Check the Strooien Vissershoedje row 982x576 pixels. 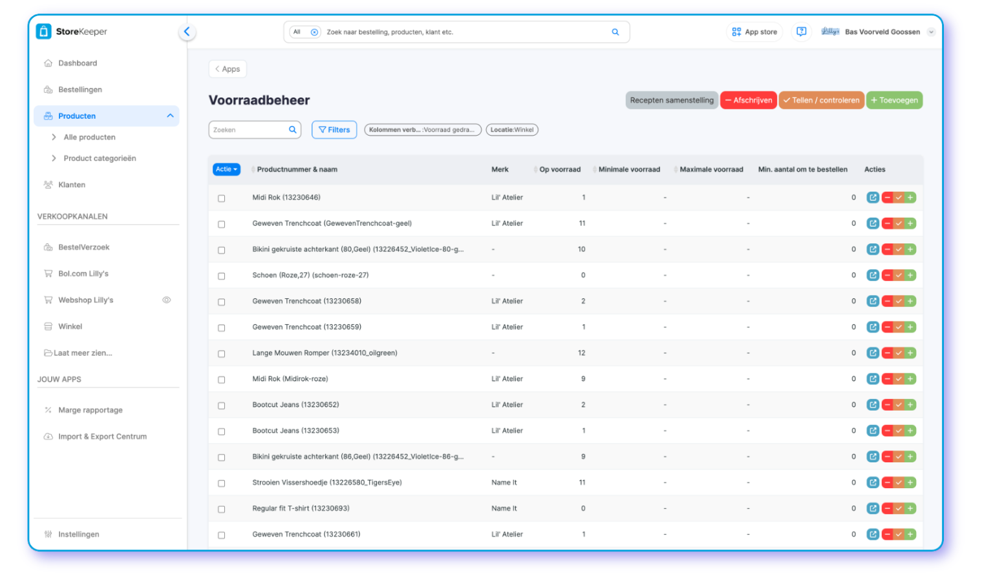pos(222,483)
